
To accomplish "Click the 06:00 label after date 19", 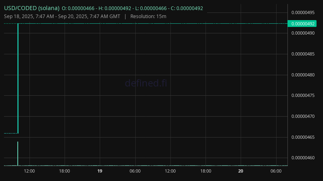I will 135,171.
